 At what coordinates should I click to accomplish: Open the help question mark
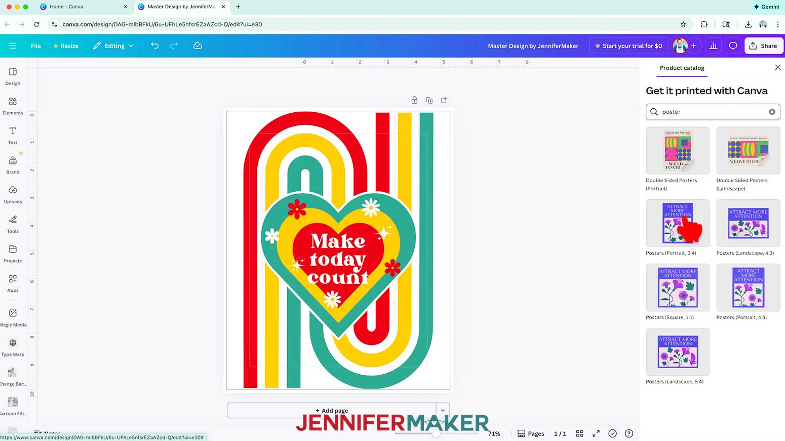coord(629,433)
